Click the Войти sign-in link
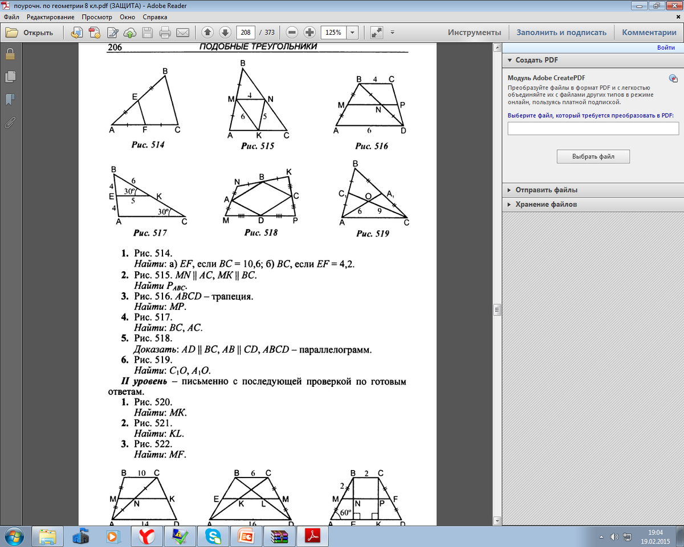 coord(666,48)
